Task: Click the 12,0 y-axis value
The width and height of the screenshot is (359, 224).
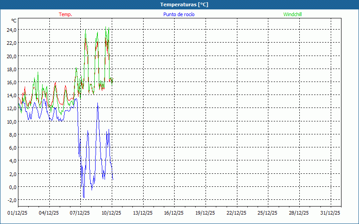Action: 12,108
